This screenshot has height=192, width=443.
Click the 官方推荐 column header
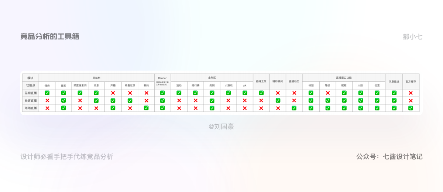411,81
